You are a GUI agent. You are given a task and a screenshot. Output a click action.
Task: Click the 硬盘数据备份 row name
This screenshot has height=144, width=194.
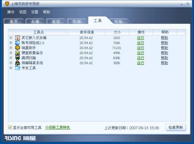coord(32,53)
